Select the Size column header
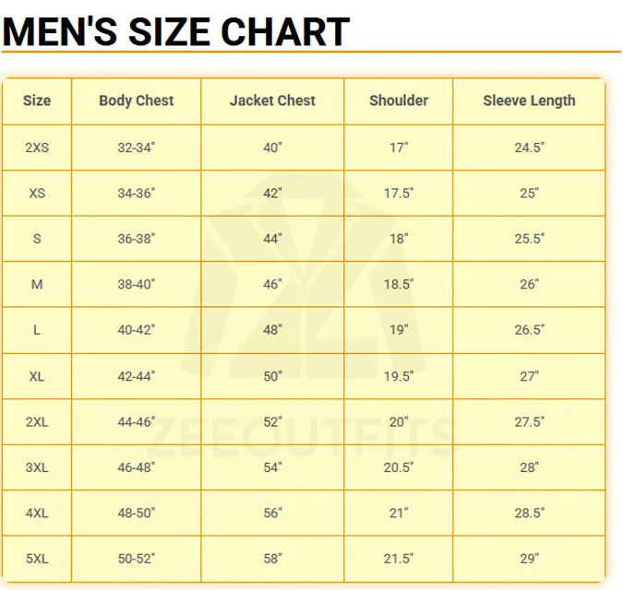 coord(37,100)
